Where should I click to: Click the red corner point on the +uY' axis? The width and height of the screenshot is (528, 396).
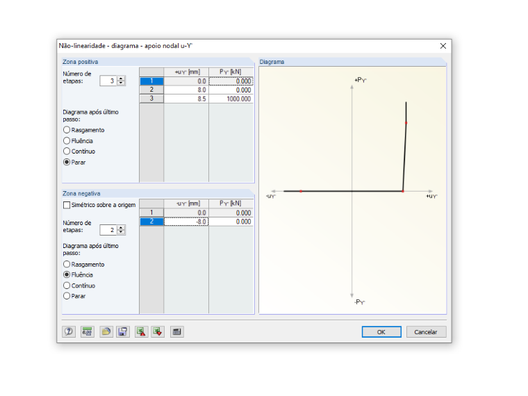[403, 191]
